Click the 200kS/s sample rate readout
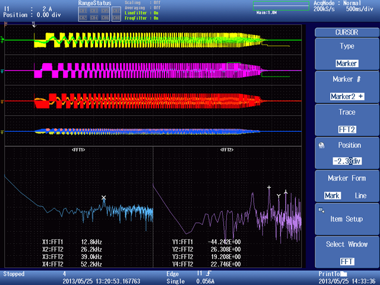This screenshot has width=380, height=285. 324,9
